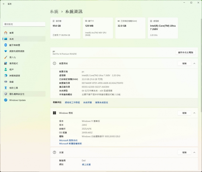This screenshot has height=172, width=202.
Task: Open the 128 MB graphics card tile
Action: pyautogui.click(x=98, y=28)
